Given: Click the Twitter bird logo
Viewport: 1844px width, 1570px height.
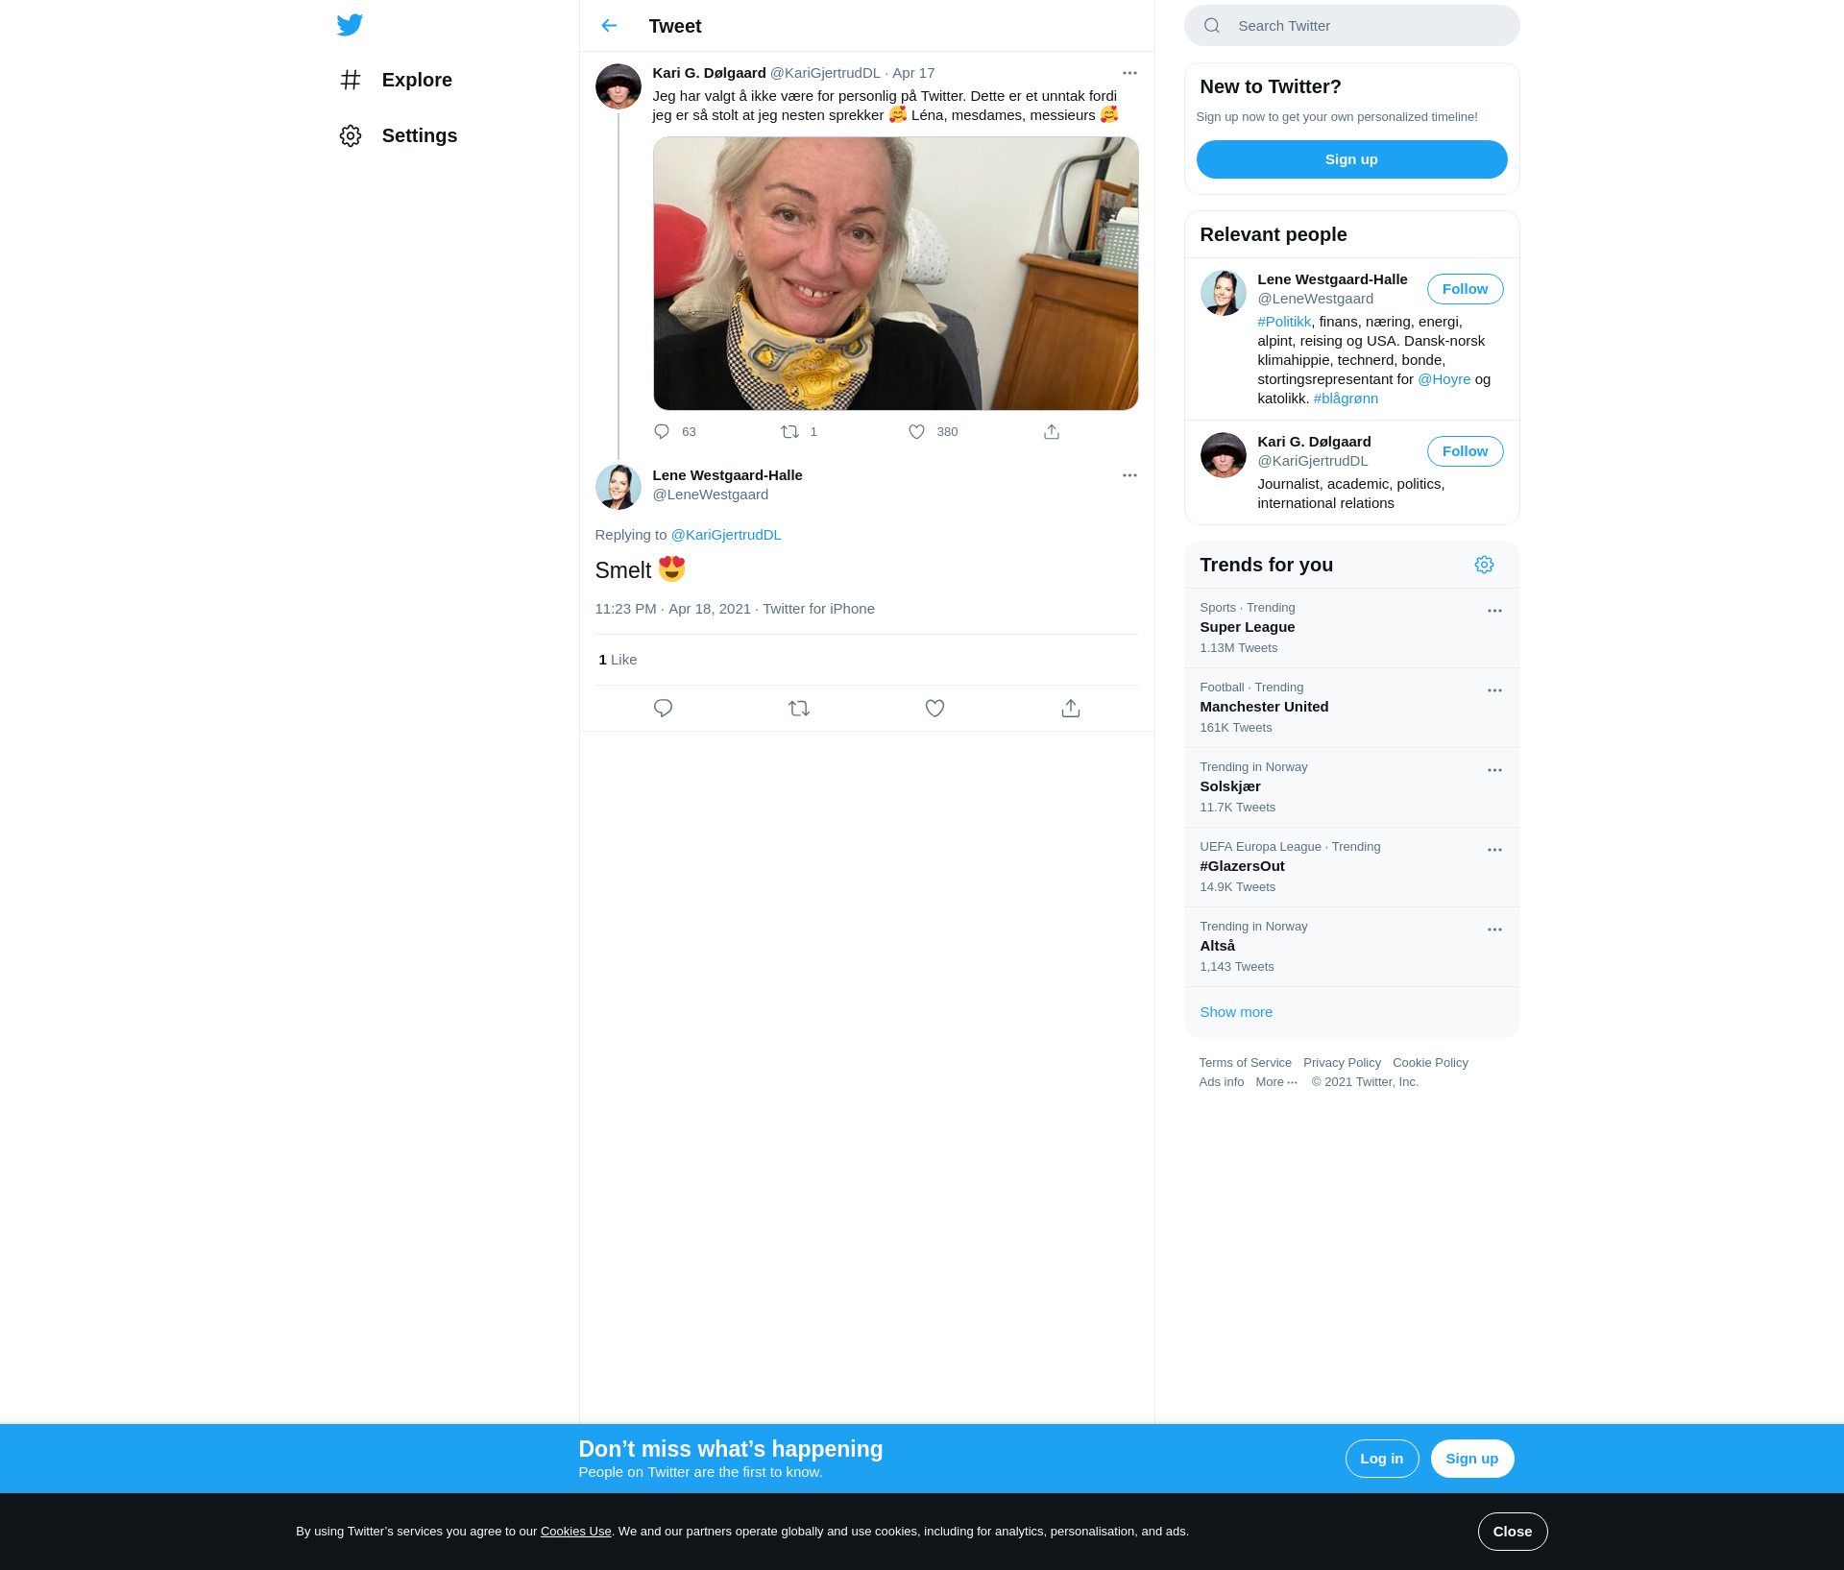Looking at the screenshot, I should tap(350, 25).
